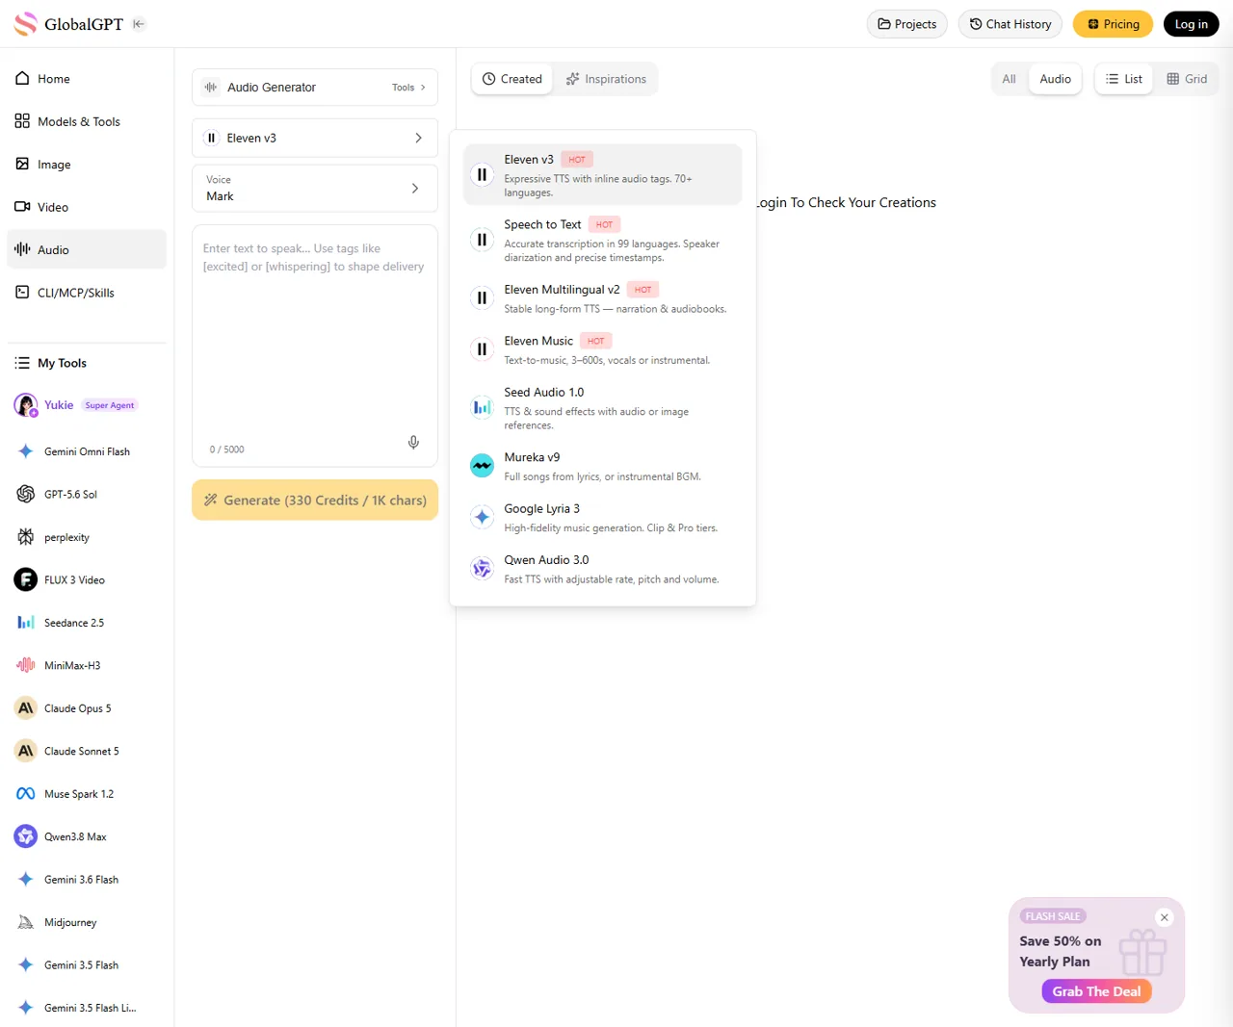Click the Gemini Omni Flash tool icon
This screenshot has width=1233, height=1027.
click(x=26, y=451)
